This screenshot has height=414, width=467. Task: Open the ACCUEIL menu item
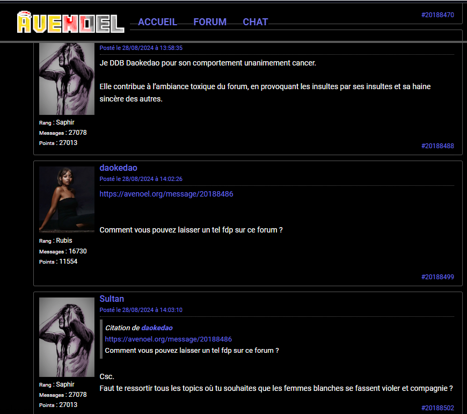[158, 22]
